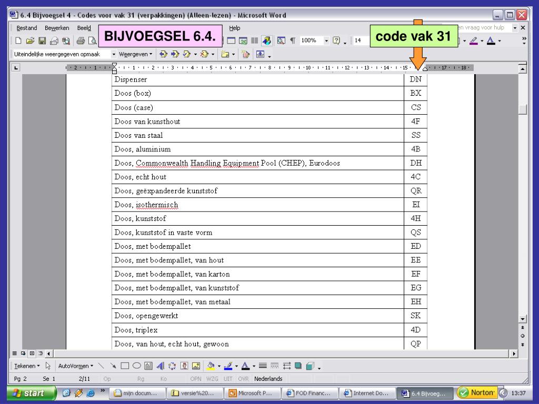Toggle the document map icon

click(281, 41)
